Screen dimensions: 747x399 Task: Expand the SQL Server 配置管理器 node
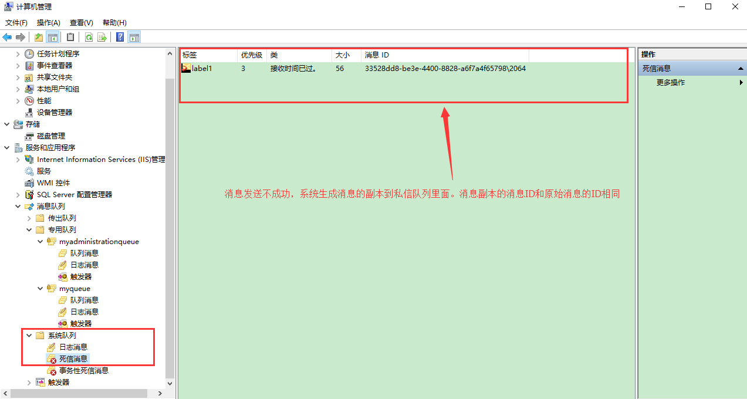click(18, 194)
